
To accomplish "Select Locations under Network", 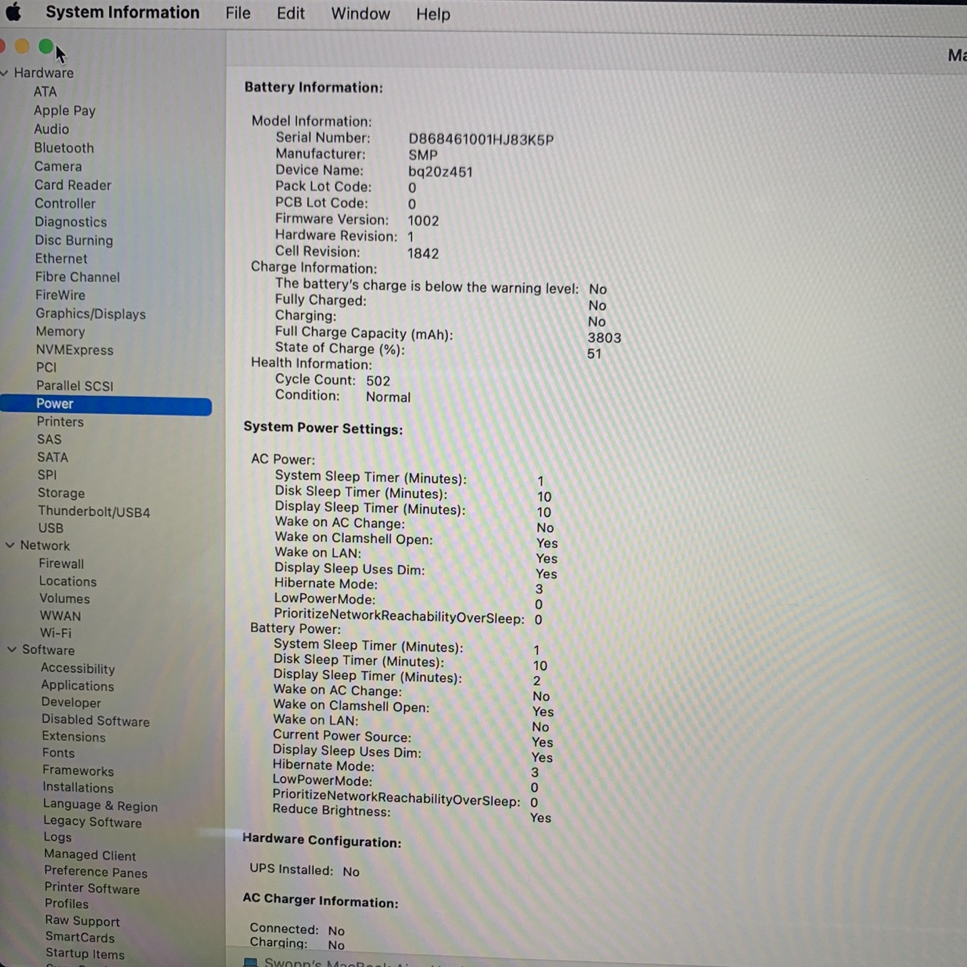I will click(x=68, y=581).
